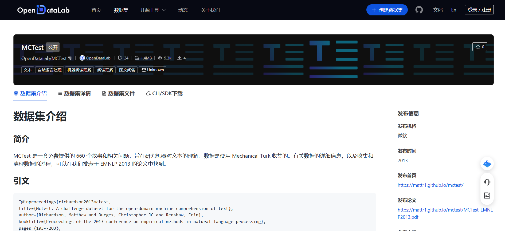This screenshot has width=505, height=231.
Task: Switch language to En
Action: (x=454, y=10)
